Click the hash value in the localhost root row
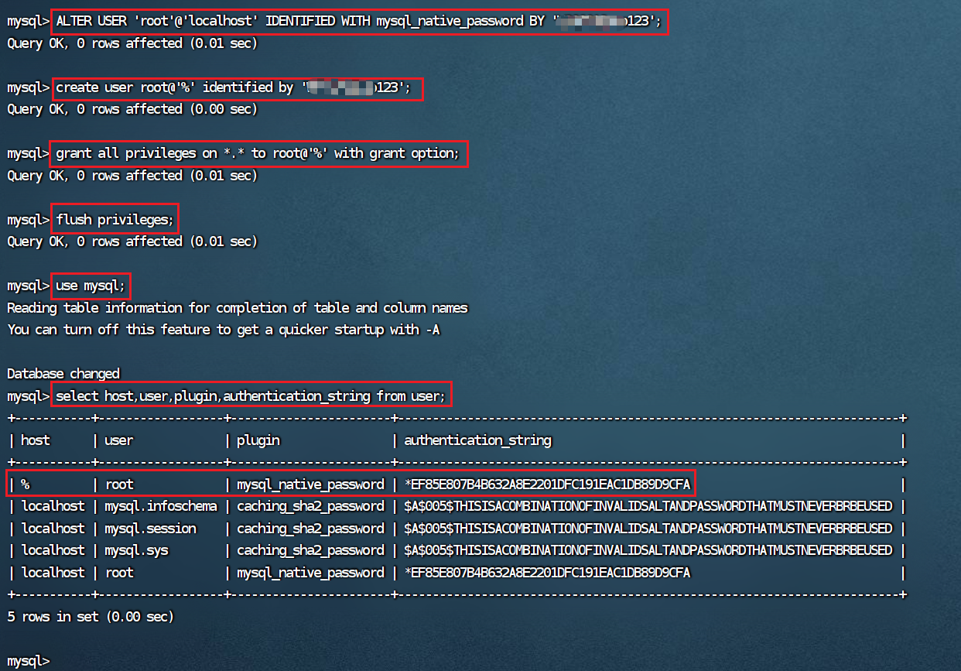 547,573
